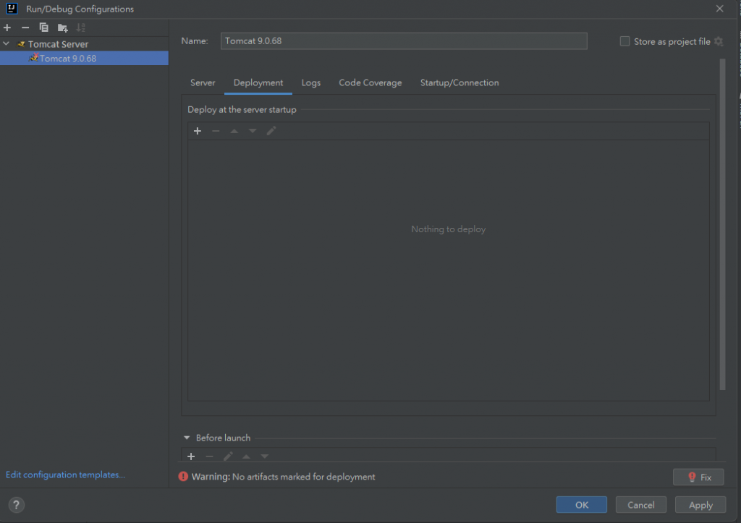Enable Store as project file checkbox
Viewport: 741px width, 523px height.
pyautogui.click(x=624, y=41)
